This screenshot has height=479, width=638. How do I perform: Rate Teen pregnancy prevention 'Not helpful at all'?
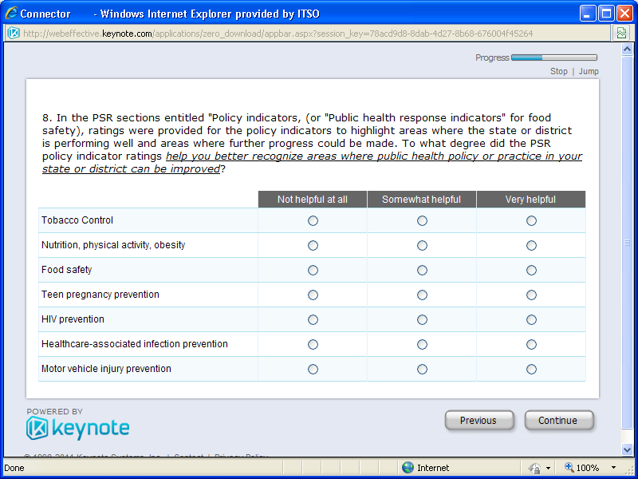coord(313,295)
